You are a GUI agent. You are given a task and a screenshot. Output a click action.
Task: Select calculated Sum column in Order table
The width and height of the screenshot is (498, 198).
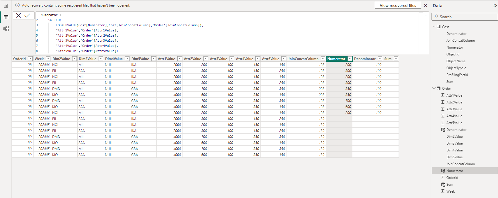[450, 185]
